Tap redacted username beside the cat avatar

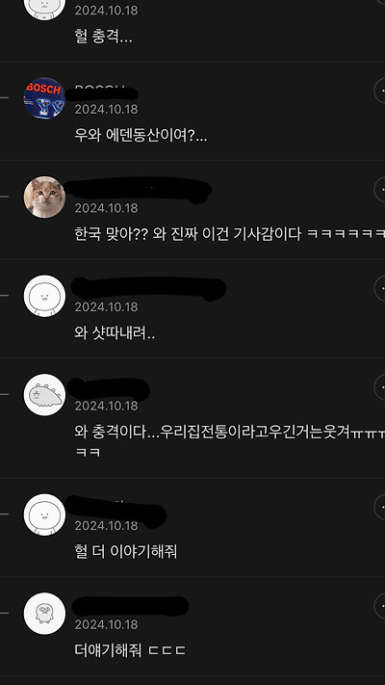coord(139,190)
